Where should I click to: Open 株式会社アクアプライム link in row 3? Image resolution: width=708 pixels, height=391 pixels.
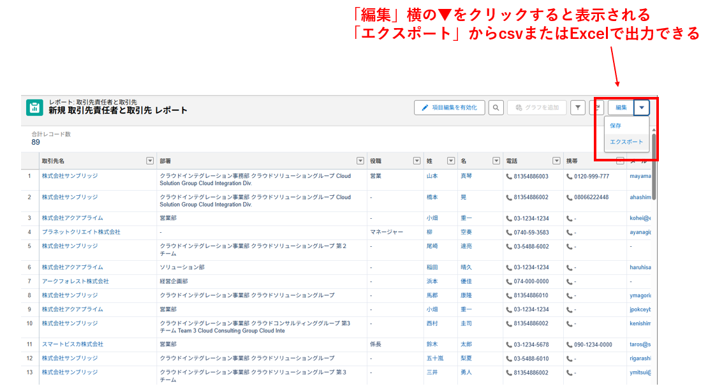pyautogui.click(x=72, y=218)
